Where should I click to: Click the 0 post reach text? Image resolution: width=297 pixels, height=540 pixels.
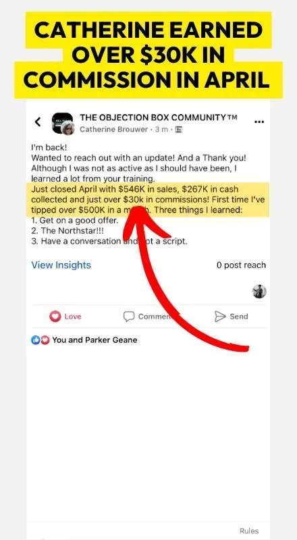pos(241,265)
